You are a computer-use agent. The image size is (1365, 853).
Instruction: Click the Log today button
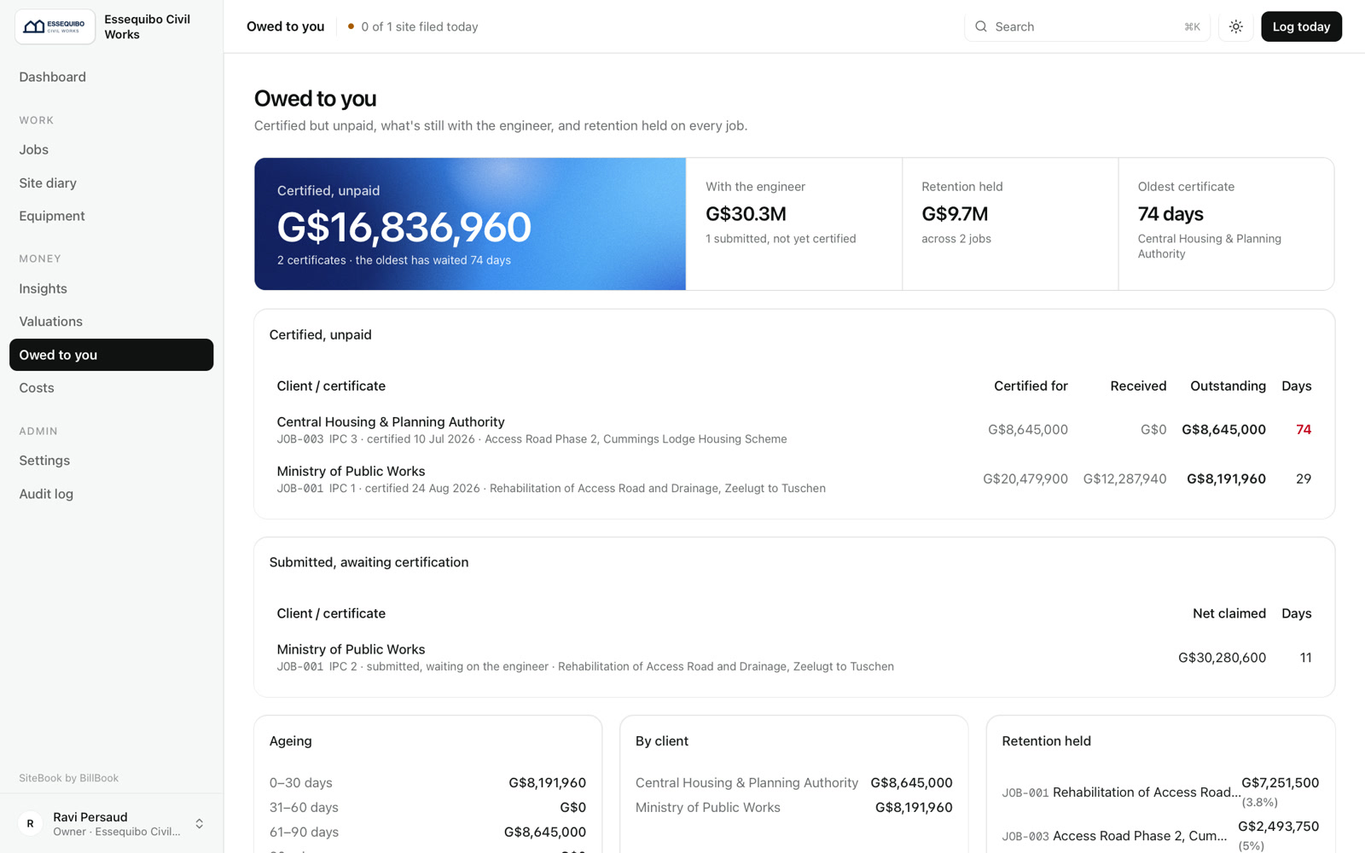pos(1301,26)
